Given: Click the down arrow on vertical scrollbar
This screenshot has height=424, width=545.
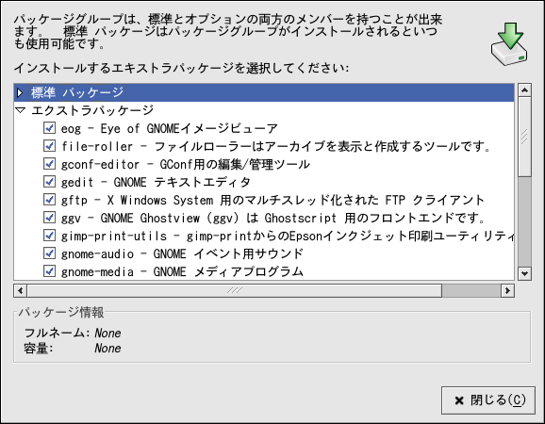Looking at the screenshot, I should click(x=524, y=273).
